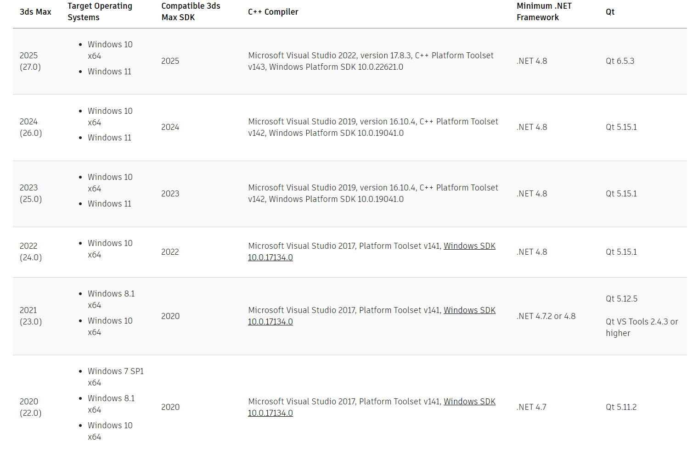Select the 2025 (27.0) version cell
The image size is (698, 453).
[x=30, y=61]
